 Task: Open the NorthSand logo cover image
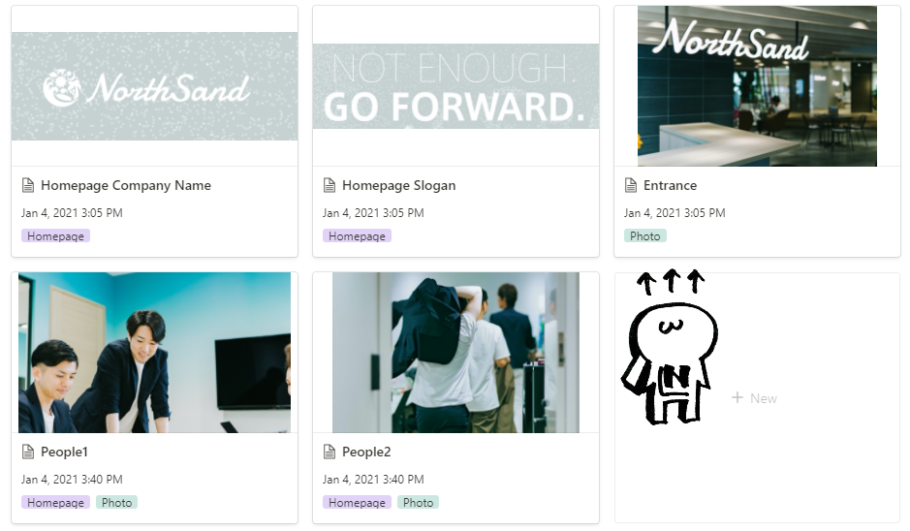tap(154, 86)
